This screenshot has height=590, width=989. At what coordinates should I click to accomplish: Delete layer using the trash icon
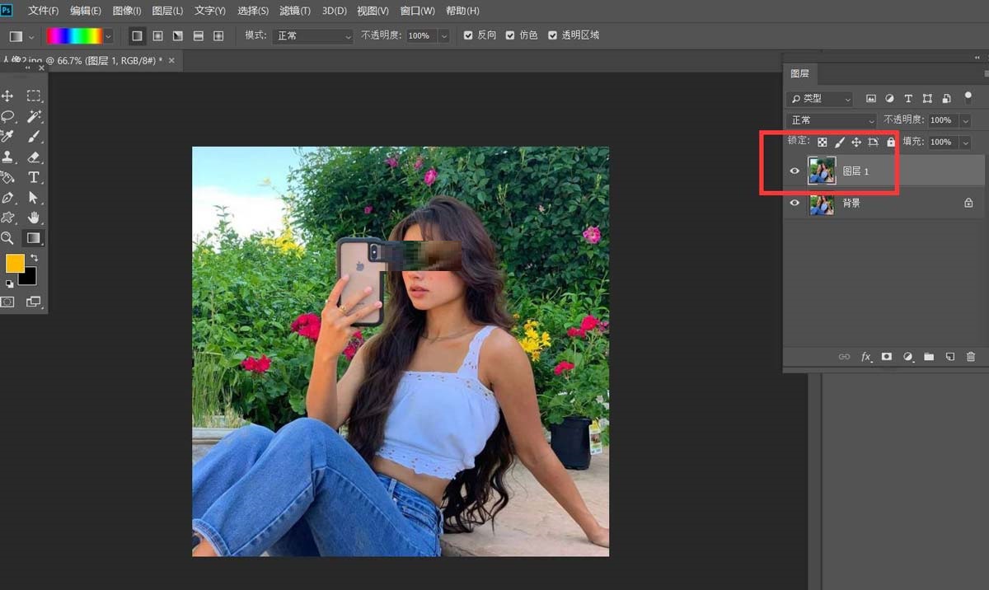(x=970, y=357)
